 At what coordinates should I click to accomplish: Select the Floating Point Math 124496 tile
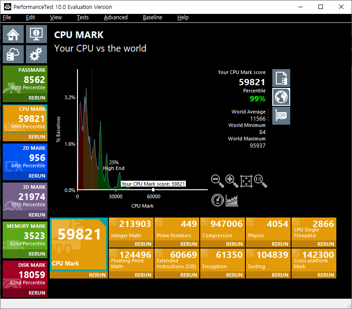[x=131, y=260]
